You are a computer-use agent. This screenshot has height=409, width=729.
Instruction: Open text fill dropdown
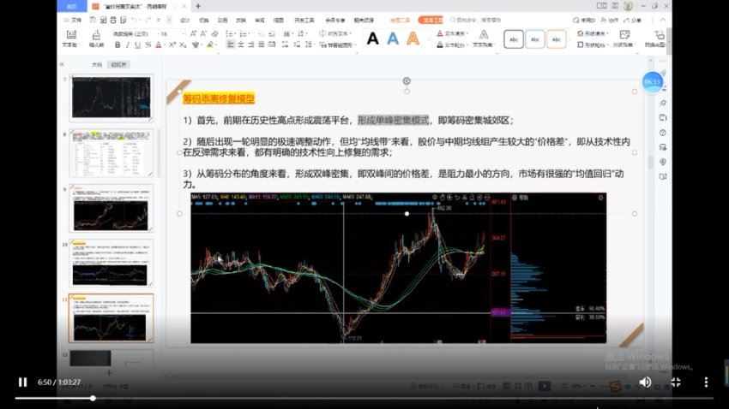452,33
